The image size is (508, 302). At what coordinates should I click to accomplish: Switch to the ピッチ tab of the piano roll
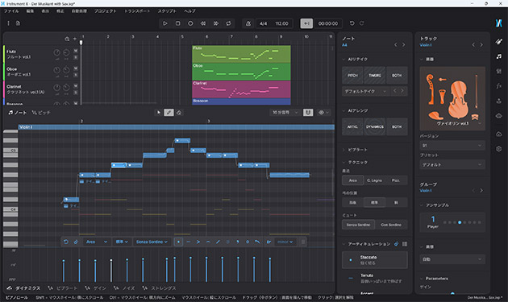[41, 113]
